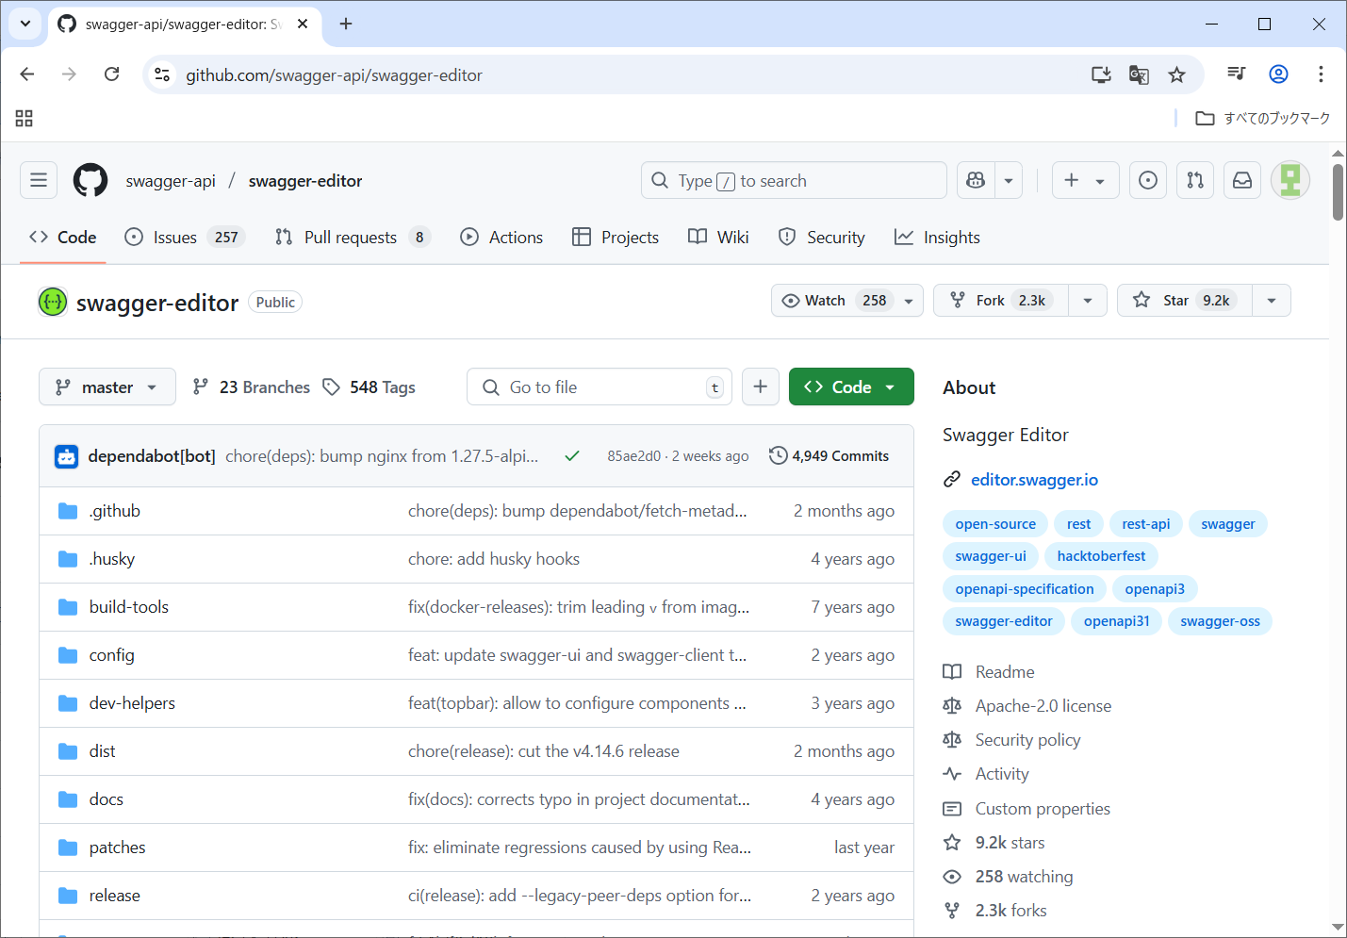1347x938 pixels.
Task: Click the add file plus button
Action: click(x=761, y=387)
